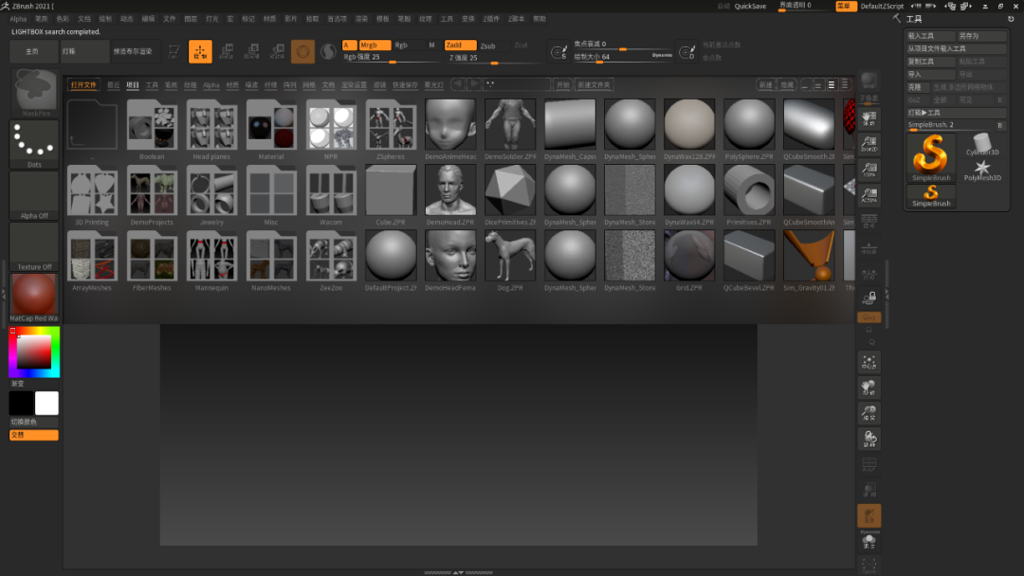Image resolution: width=1024 pixels, height=576 pixels.
Task: Adjust the Rgb 强度 slider
Action: [392, 58]
